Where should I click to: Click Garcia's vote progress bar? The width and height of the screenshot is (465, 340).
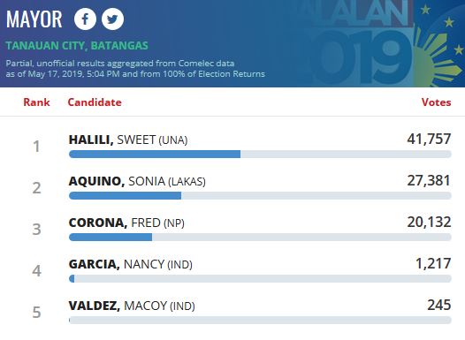point(260,278)
